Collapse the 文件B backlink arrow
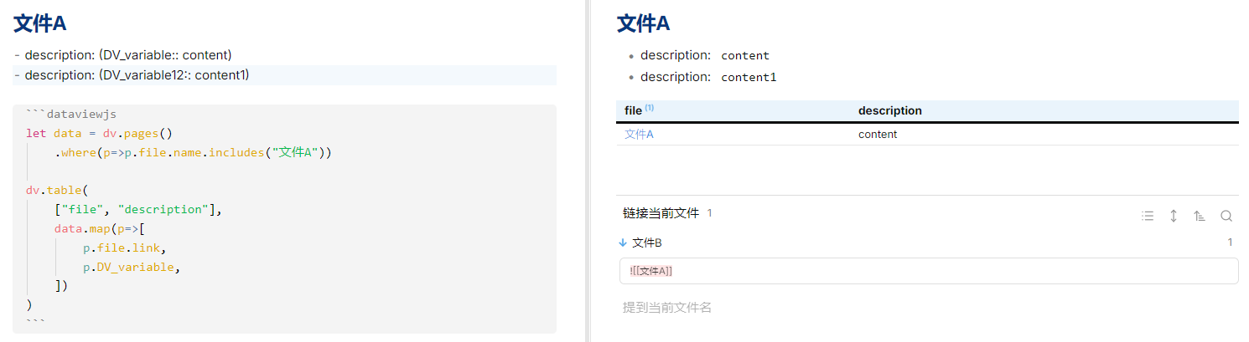Image resolution: width=1249 pixels, height=342 pixels. click(623, 242)
